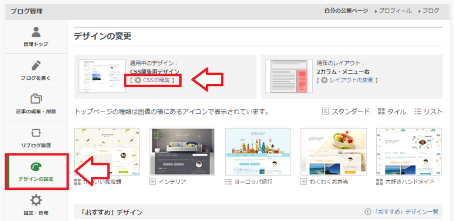The width and height of the screenshot is (454, 221).
Task: Open「おすすめ」デザイン一覧 link
Action: tap(406, 212)
